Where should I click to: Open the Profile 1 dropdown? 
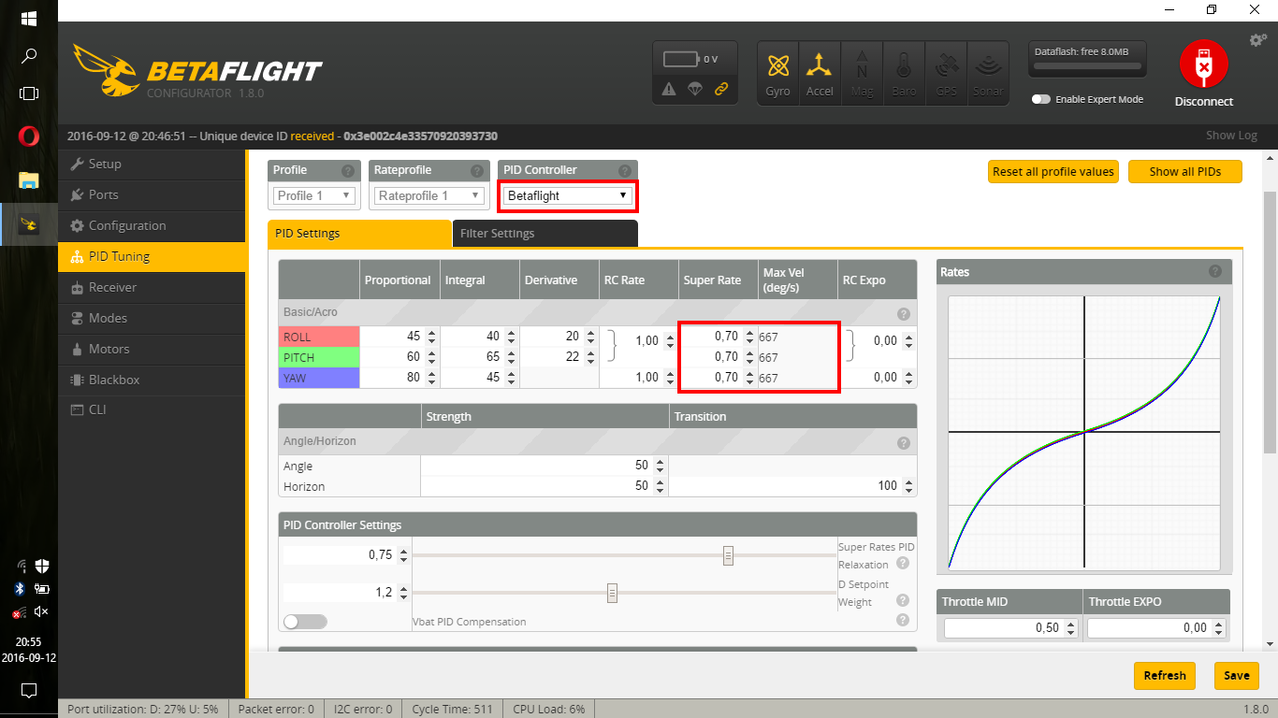(313, 195)
